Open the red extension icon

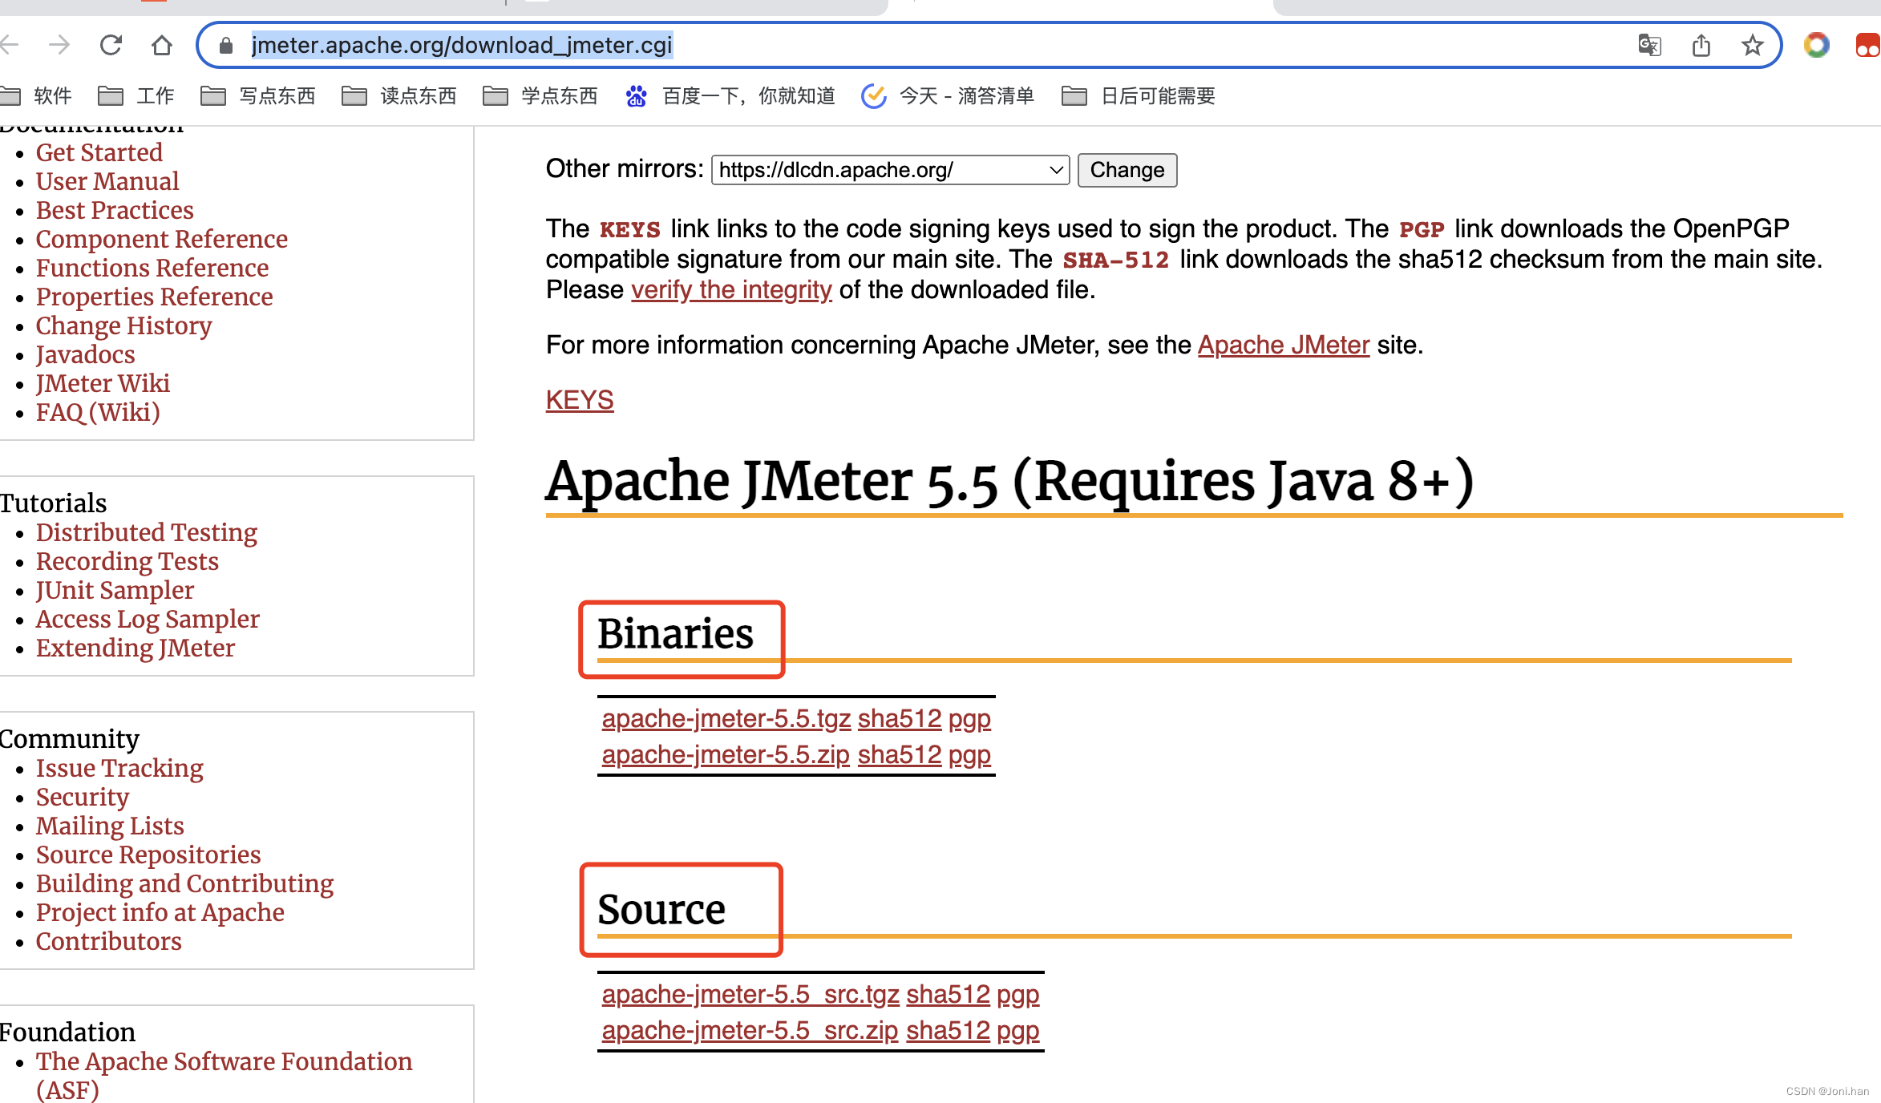[x=1868, y=45]
